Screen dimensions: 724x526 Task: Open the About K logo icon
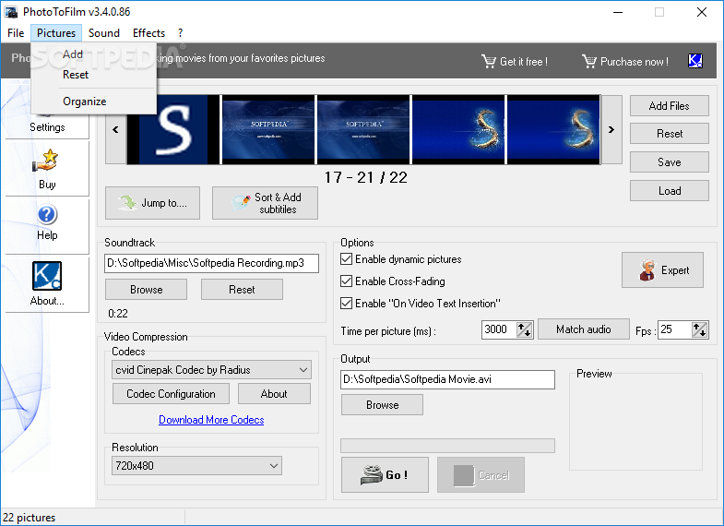point(47,276)
